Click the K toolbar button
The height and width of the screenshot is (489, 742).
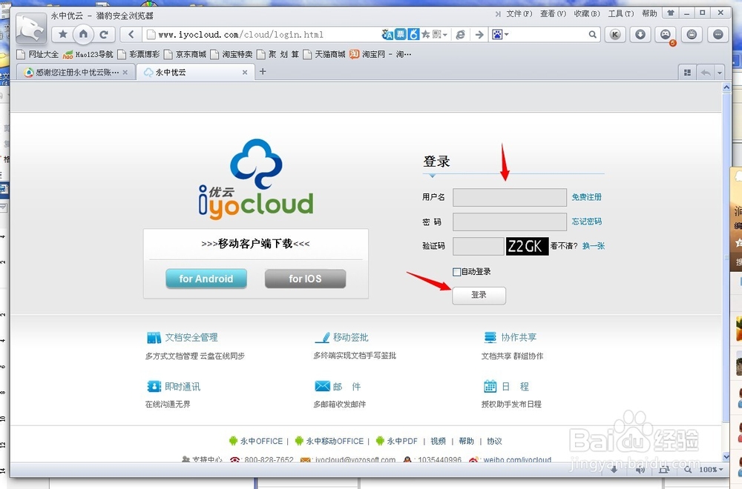[615, 34]
